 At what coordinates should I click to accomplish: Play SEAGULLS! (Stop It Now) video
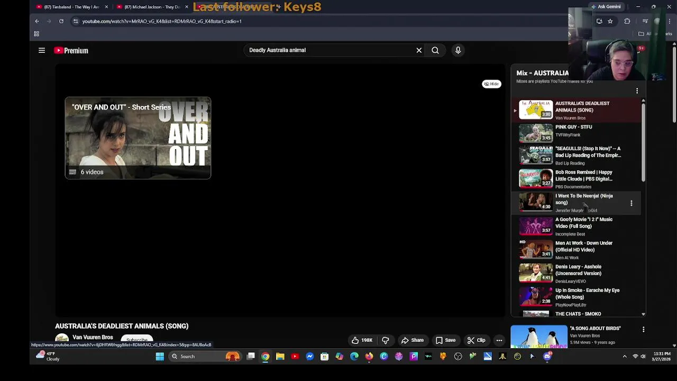point(576,156)
